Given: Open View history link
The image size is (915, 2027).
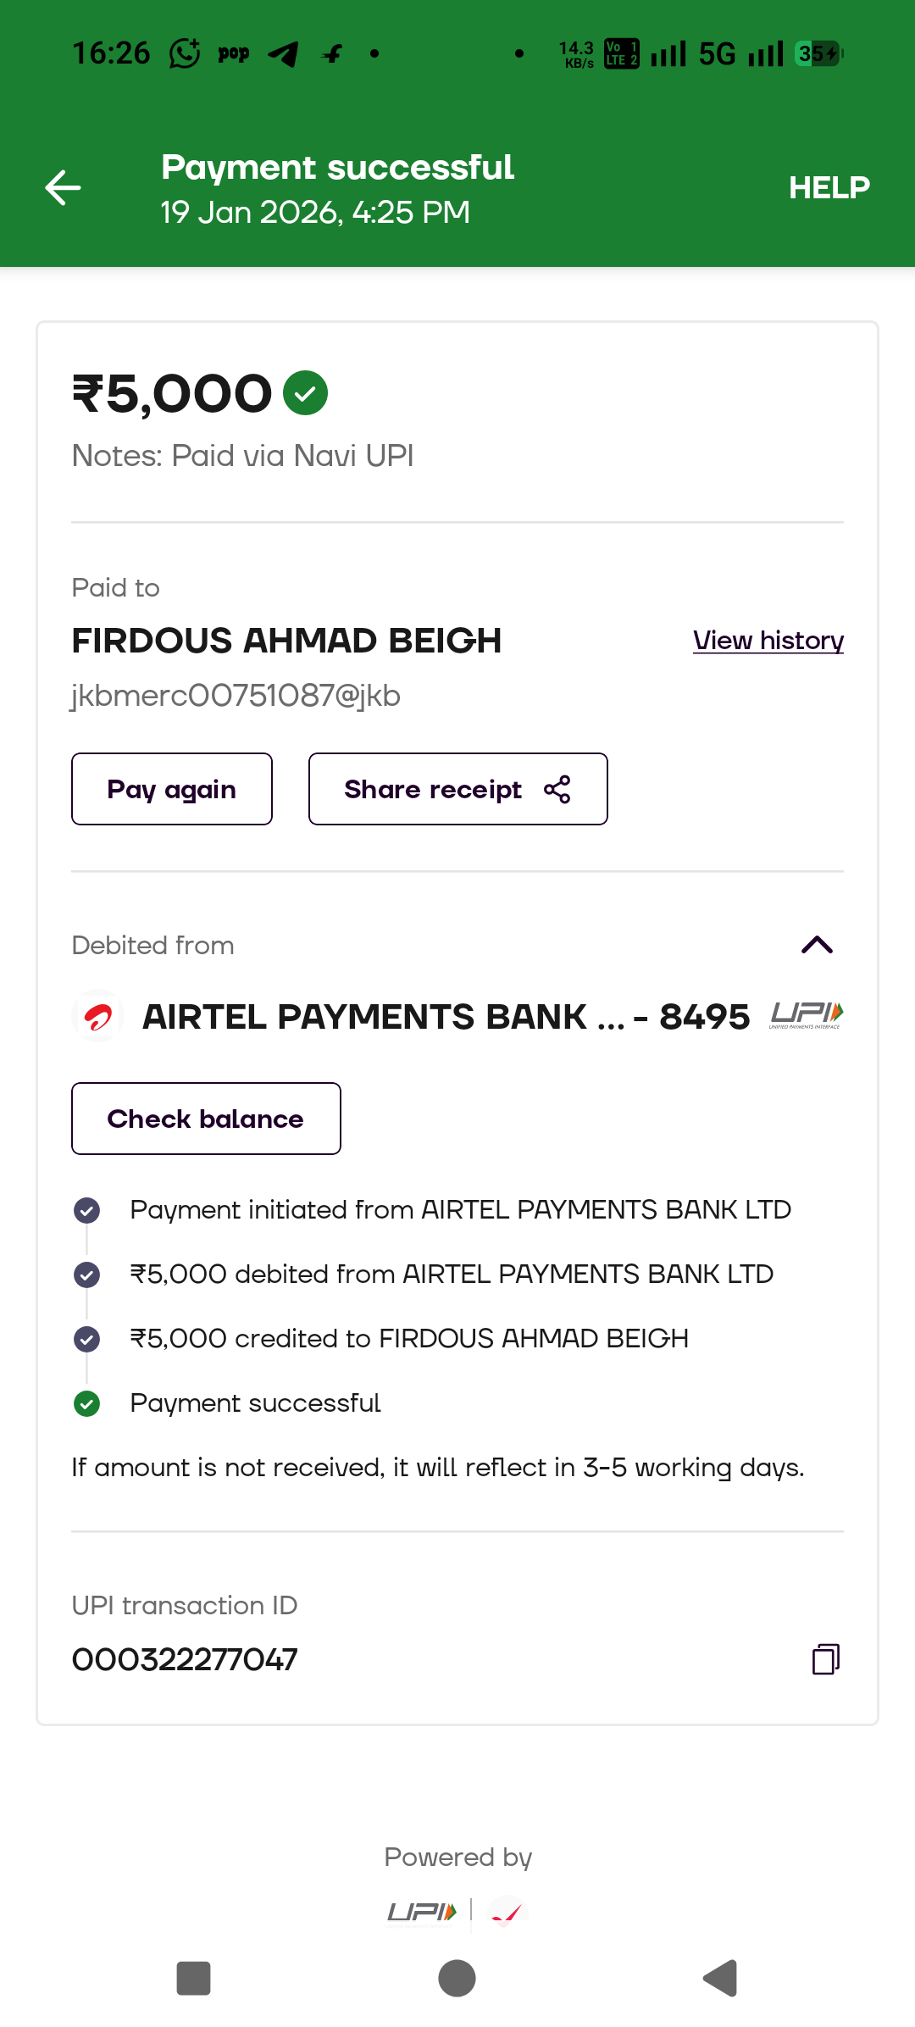Looking at the screenshot, I should coord(768,641).
